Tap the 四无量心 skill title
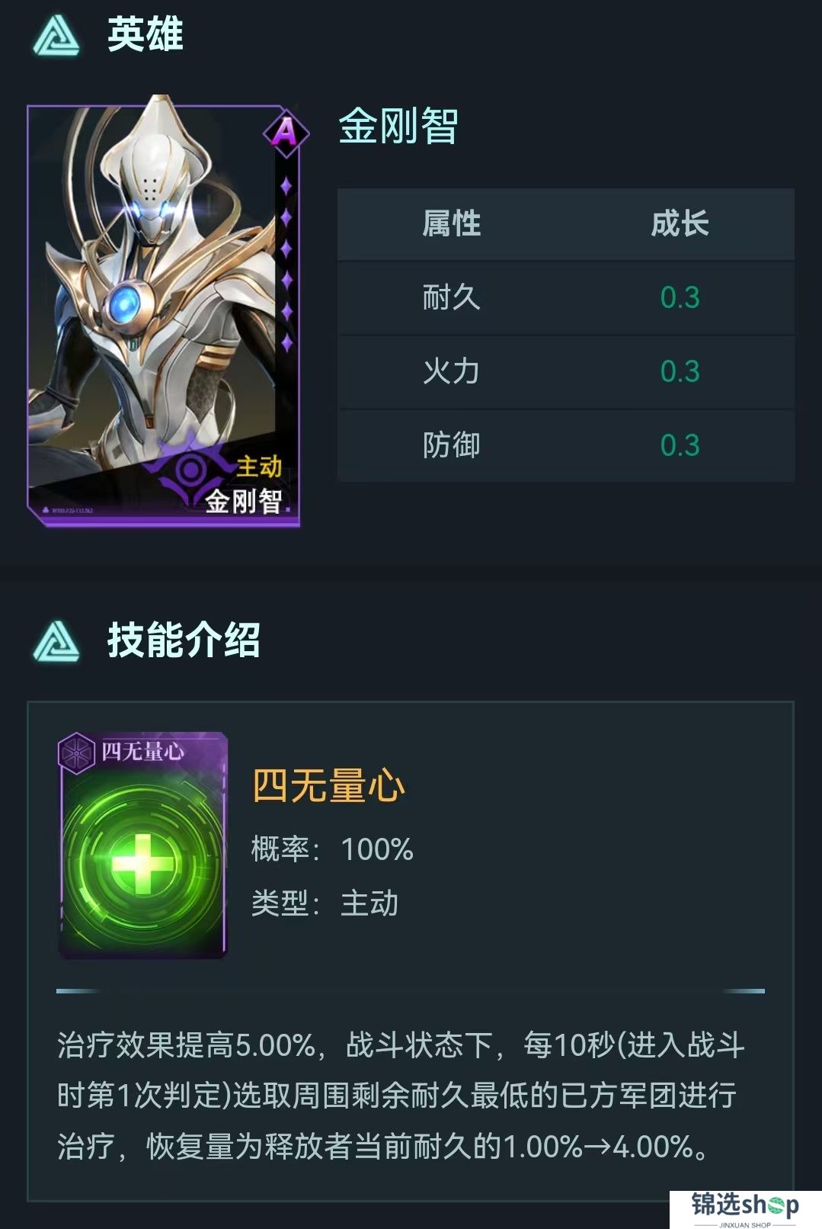 (328, 785)
